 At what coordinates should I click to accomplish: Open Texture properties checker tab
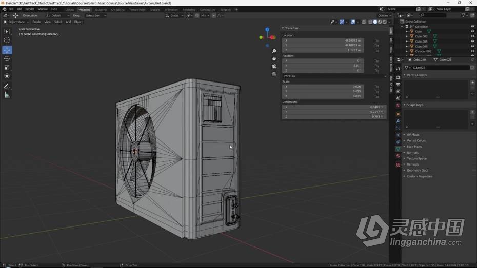tap(398, 164)
